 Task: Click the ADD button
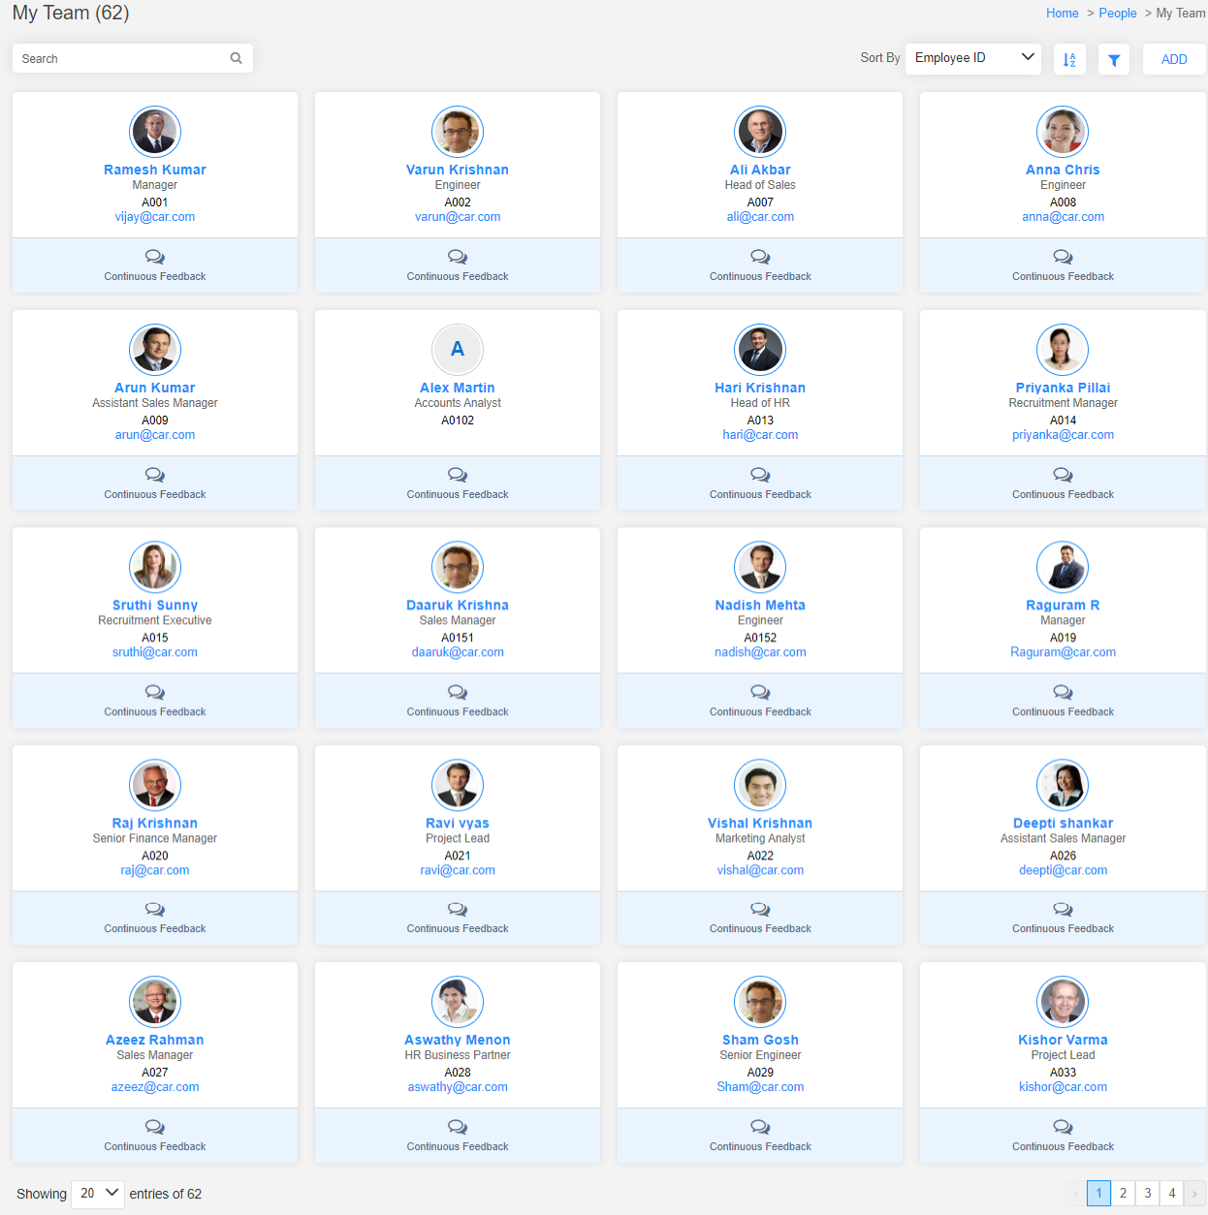tap(1173, 59)
